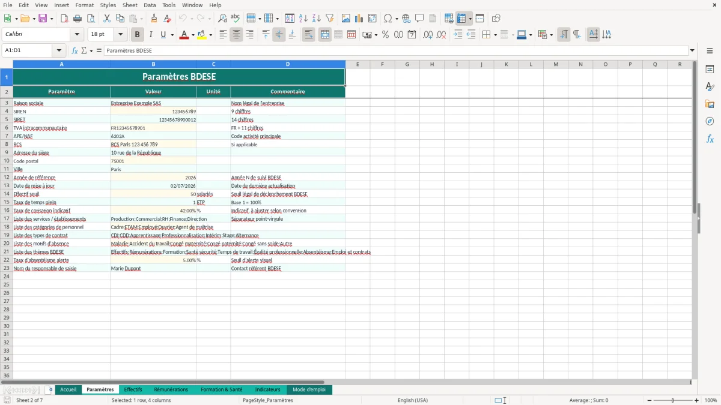Toggle Center Horizontally alignment
The image size is (721, 405).
pyautogui.click(x=236, y=35)
